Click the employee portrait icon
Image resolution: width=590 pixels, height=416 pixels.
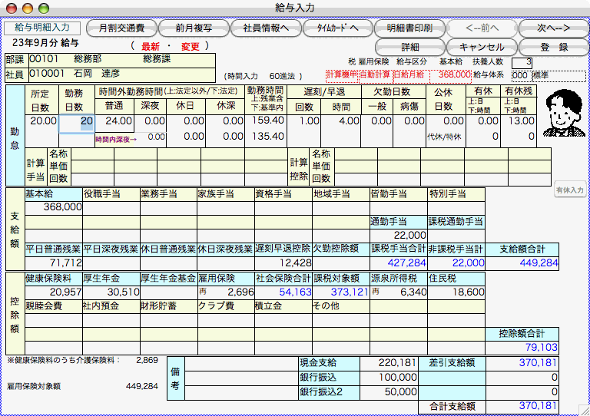pyautogui.click(x=565, y=117)
